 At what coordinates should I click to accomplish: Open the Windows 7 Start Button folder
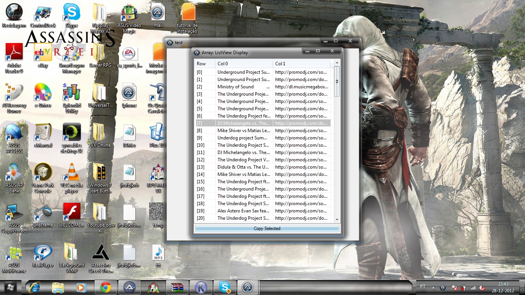101,177
